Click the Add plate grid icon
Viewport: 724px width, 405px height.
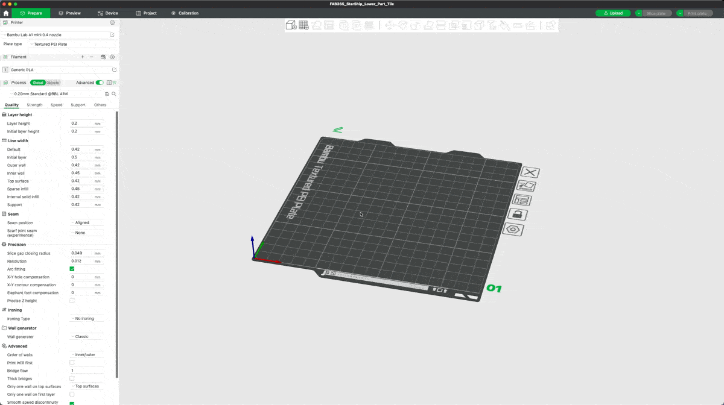click(x=303, y=25)
